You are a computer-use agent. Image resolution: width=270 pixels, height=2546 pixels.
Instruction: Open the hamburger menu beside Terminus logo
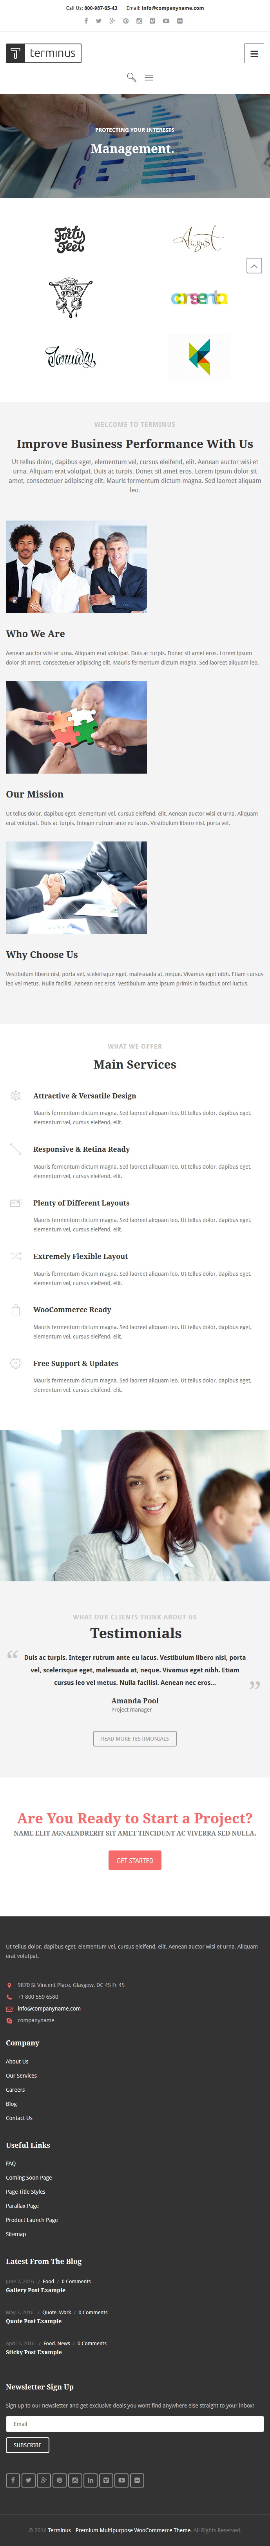point(254,53)
